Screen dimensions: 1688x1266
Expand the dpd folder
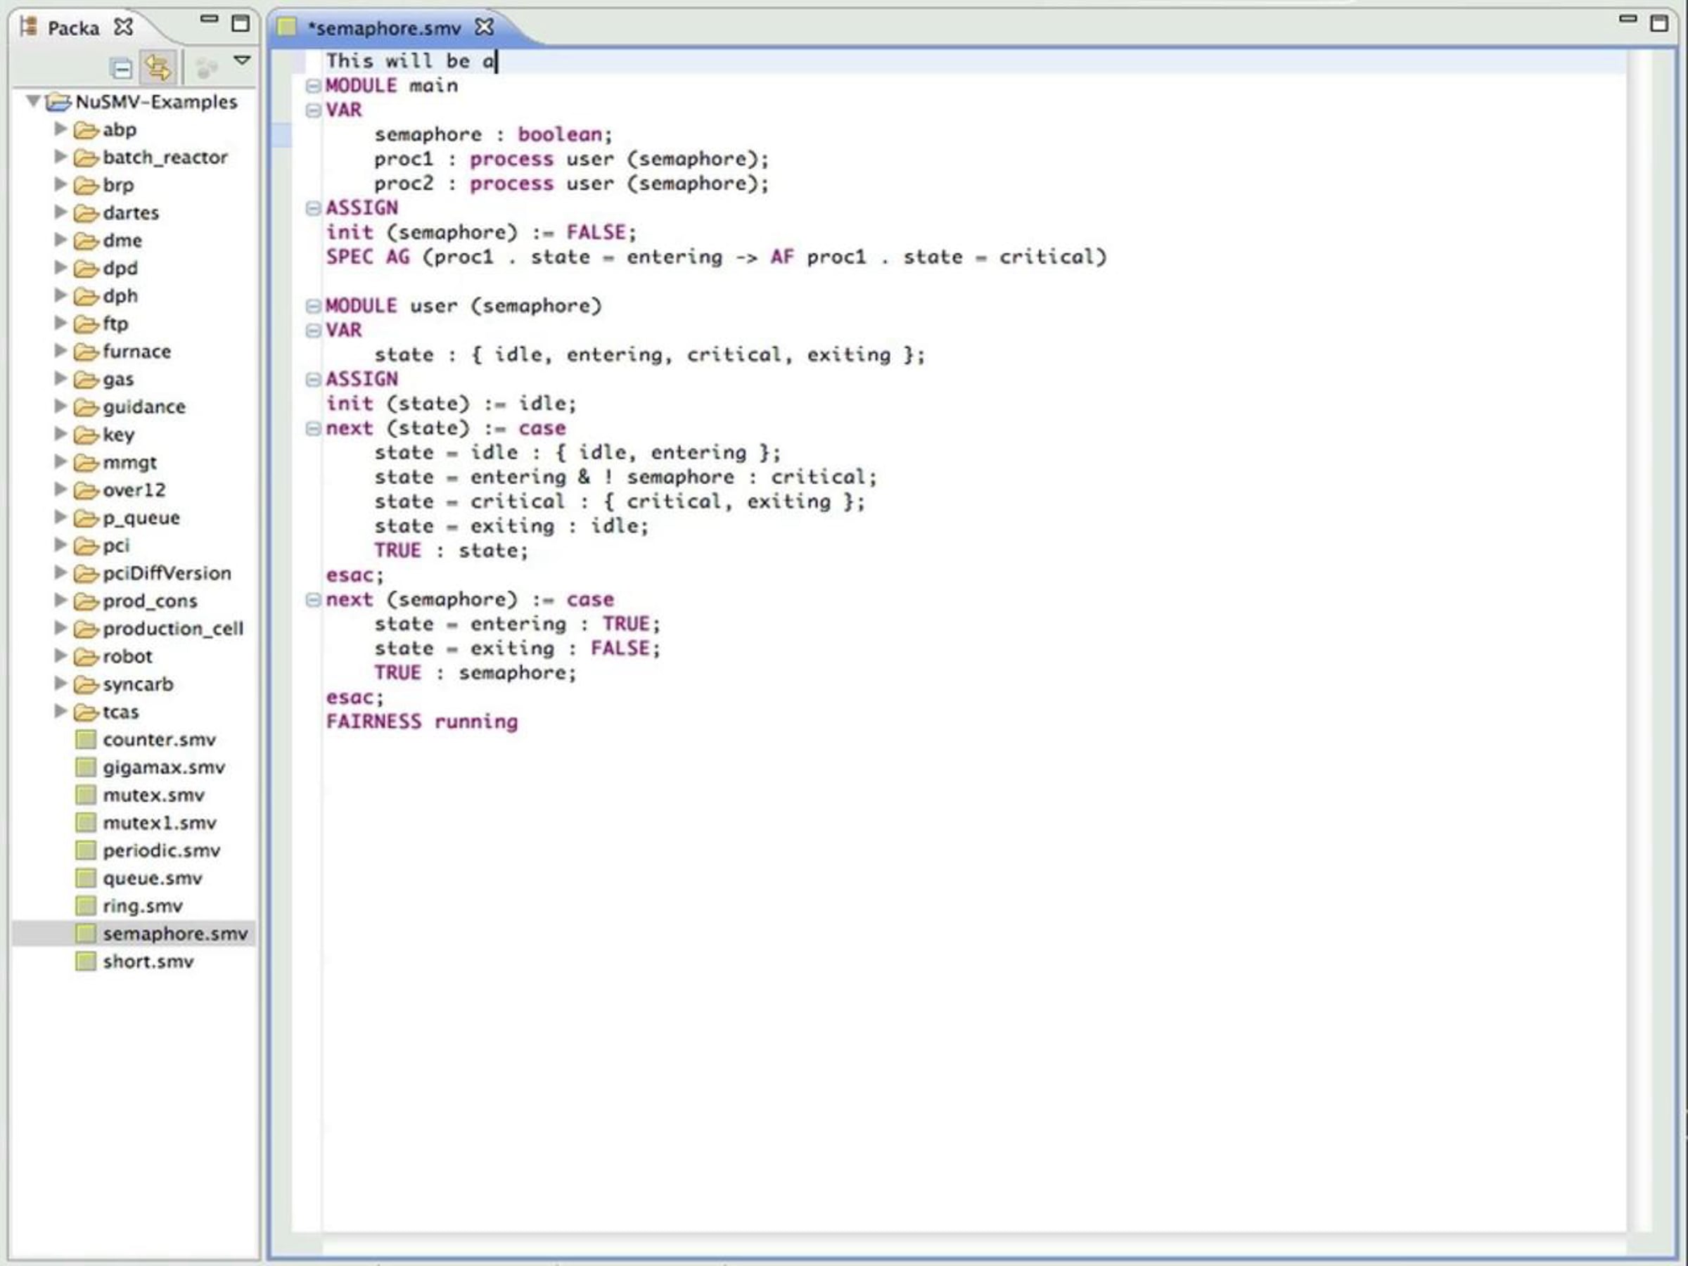point(60,267)
